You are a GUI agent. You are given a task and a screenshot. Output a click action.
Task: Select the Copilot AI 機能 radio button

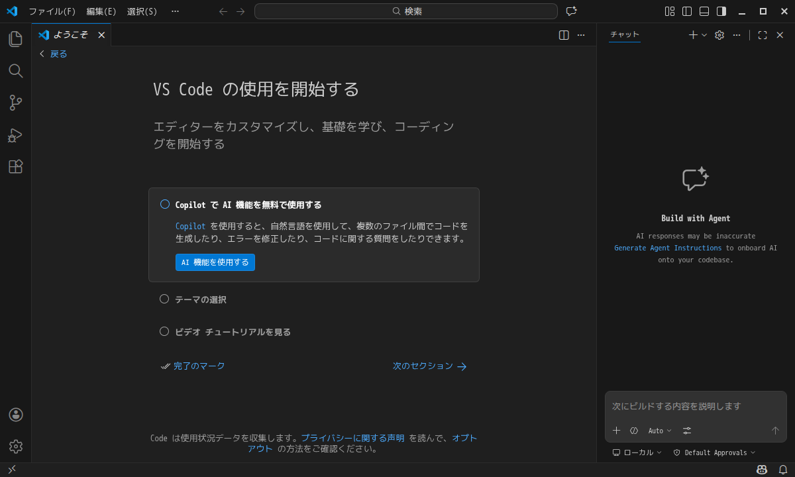point(164,204)
